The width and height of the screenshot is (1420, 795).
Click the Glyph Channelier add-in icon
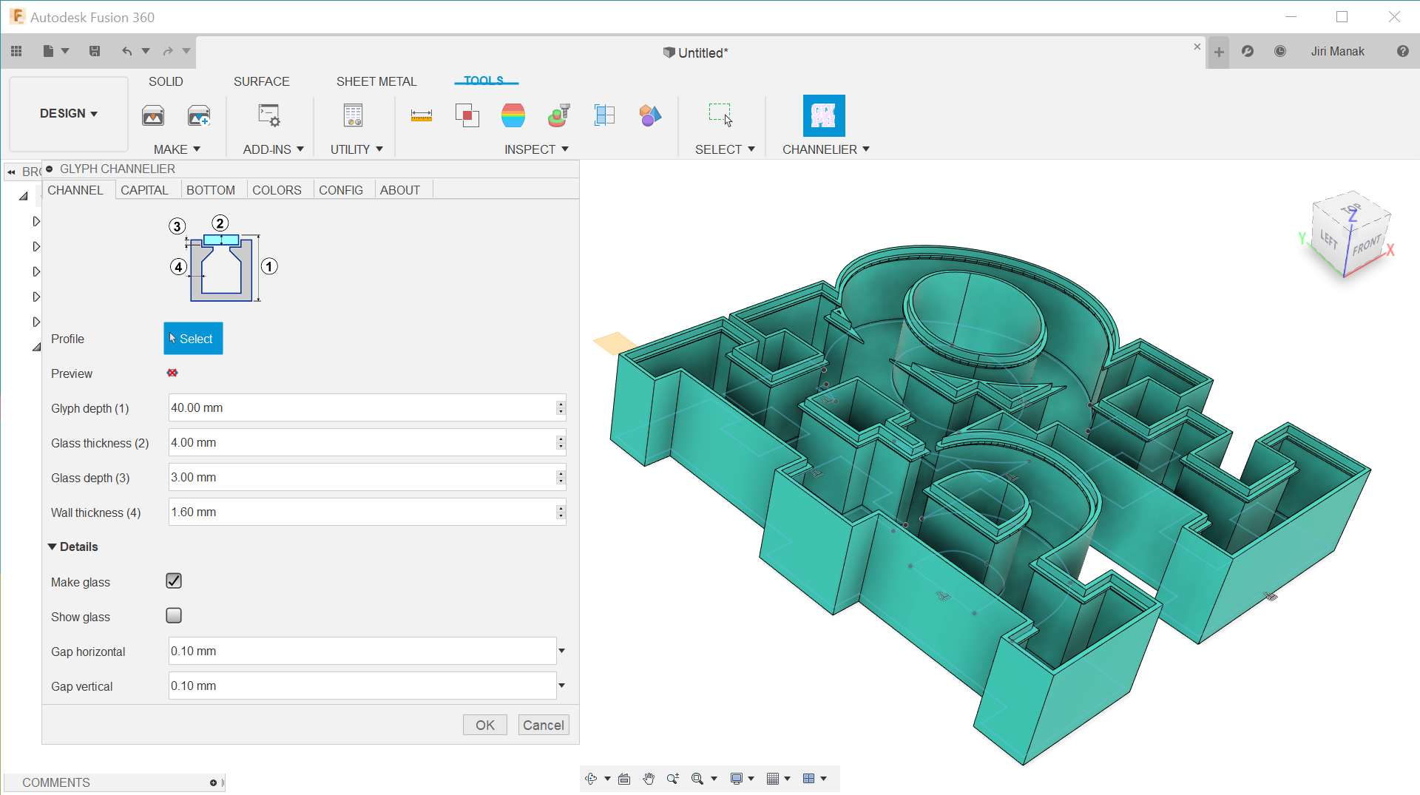[823, 115]
